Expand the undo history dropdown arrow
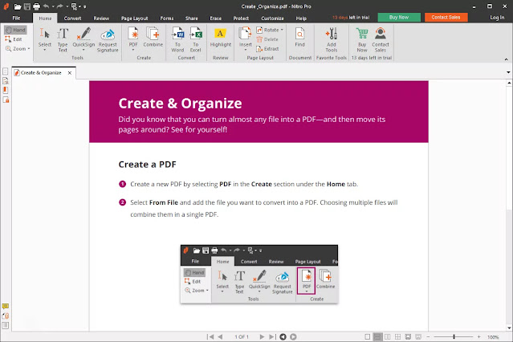The height and width of the screenshot is (342, 513). 53,6
